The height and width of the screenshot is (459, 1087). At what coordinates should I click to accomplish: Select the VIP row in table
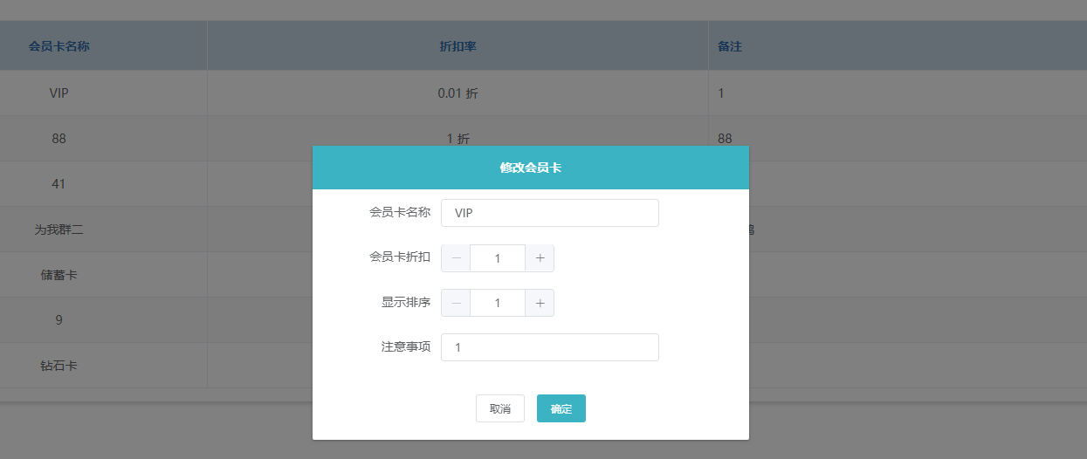[x=59, y=93]
